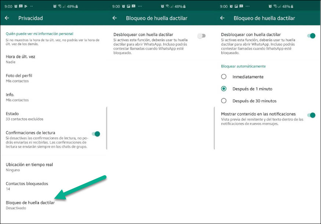Viewport: 321px width, 224px height.
Task: Open Foto del perfil privacy setting
Action: click(x=19, y=78)
